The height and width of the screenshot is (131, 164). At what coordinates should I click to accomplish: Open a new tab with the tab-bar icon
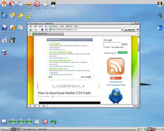coord(30,33)
